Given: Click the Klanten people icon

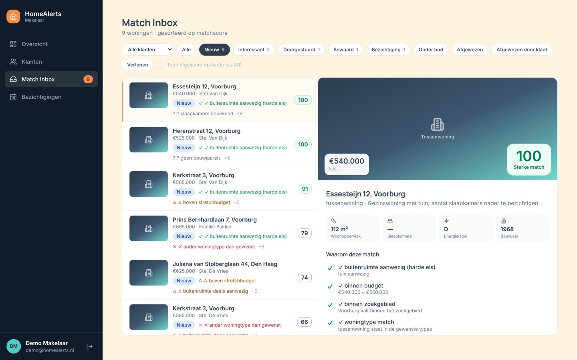Looking at the screenshot, I should [x=13, y=62].
